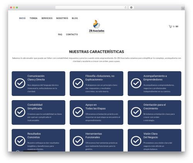Click the cart total 0 / $0

click(x=176, y=27)
